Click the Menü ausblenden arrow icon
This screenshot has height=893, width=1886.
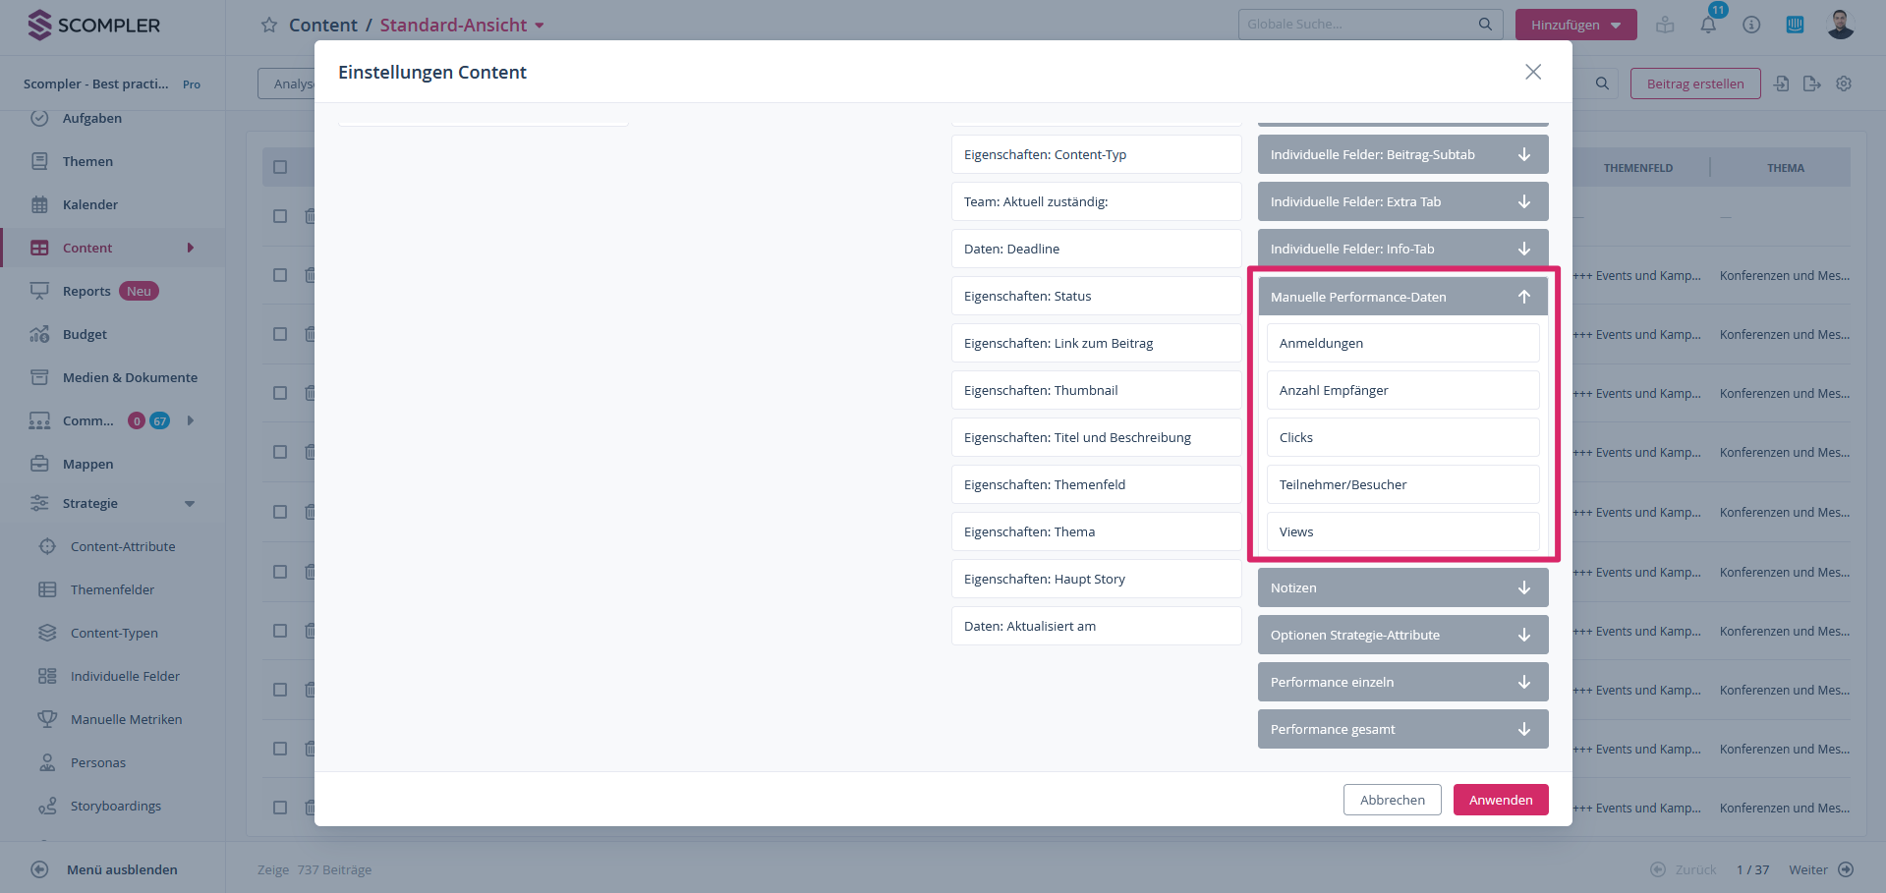[x=39, y=869]
